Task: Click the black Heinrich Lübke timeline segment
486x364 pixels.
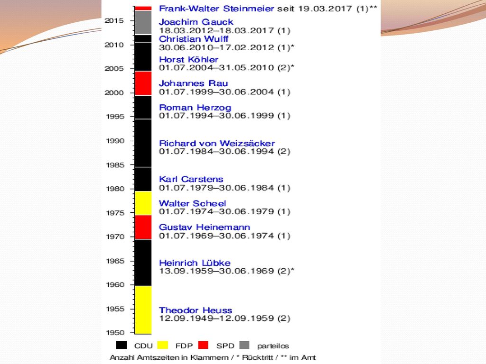Action: click(x=143, y=263)
